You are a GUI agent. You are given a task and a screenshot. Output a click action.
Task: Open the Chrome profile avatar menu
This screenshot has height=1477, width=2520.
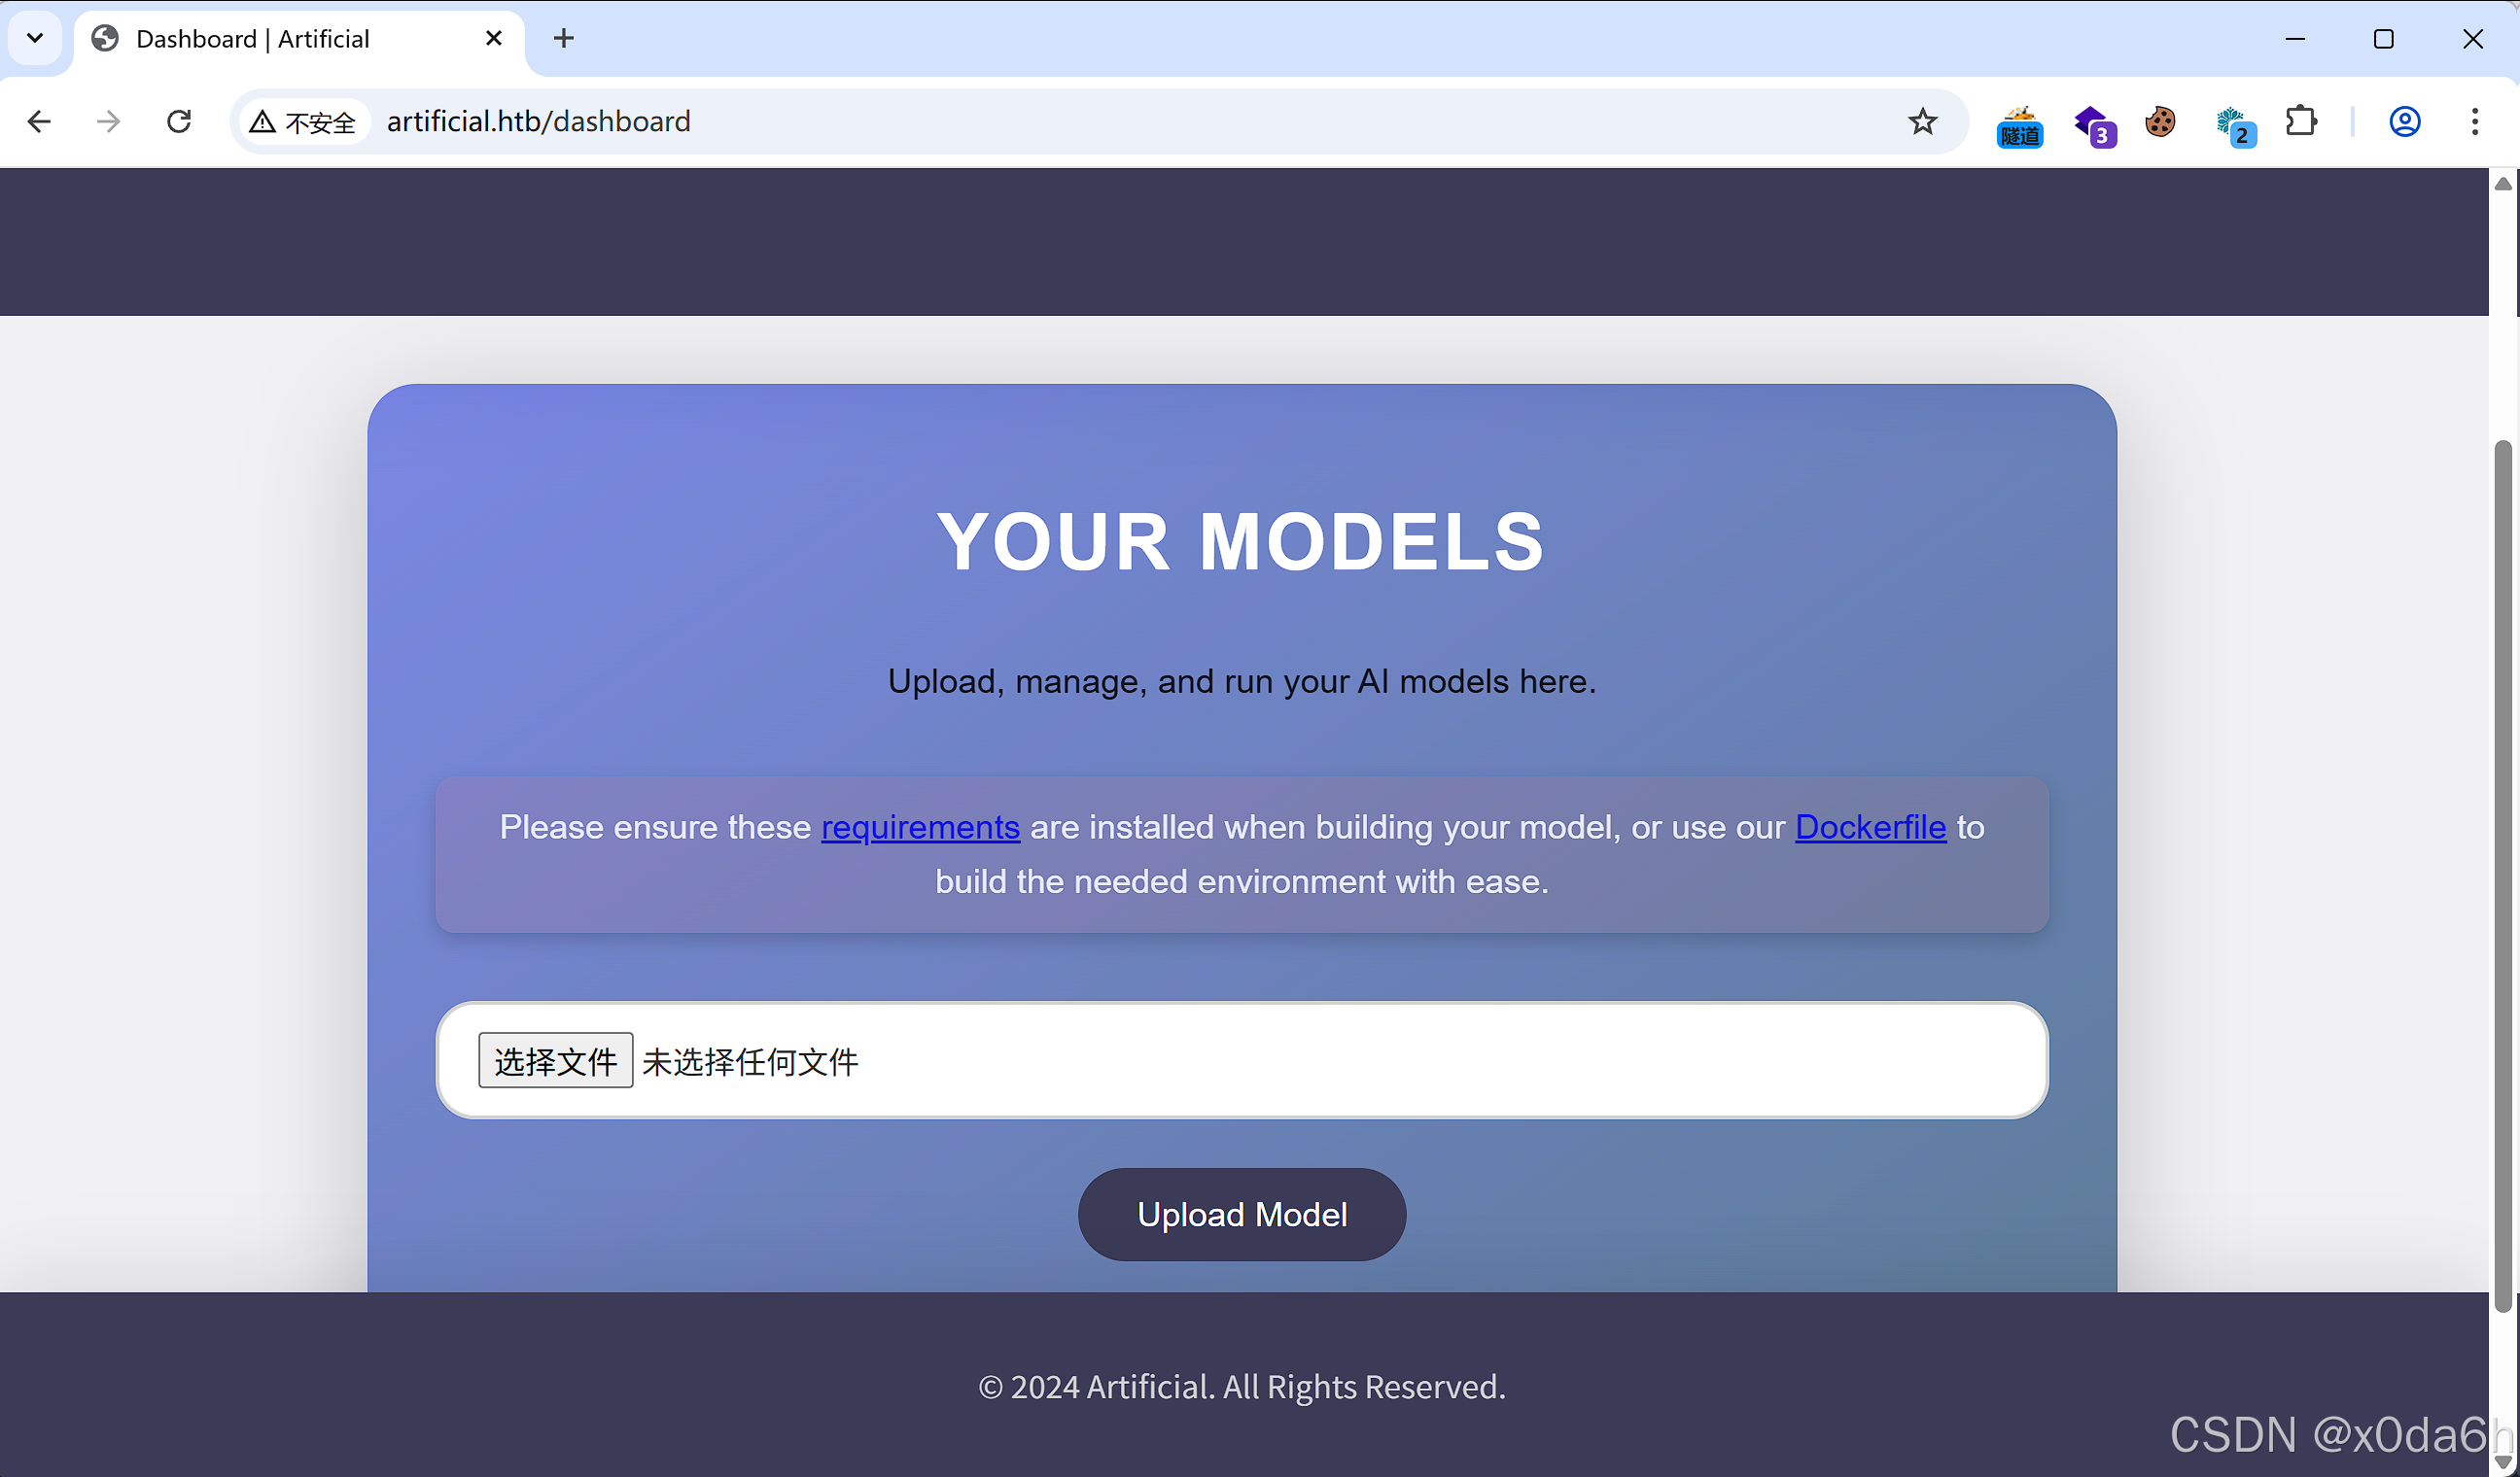click(2405, 121)
